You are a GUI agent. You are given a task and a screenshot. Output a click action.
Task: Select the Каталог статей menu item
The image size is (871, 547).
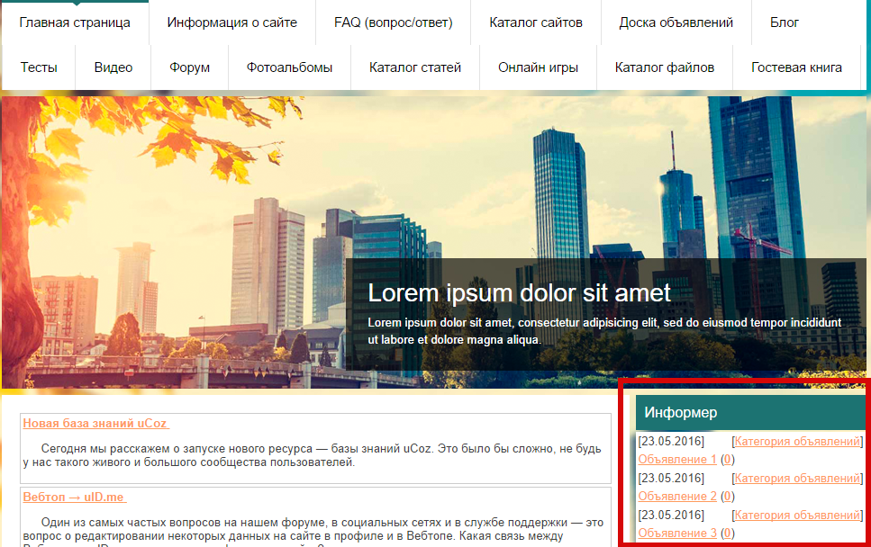(x=415, y=67)
